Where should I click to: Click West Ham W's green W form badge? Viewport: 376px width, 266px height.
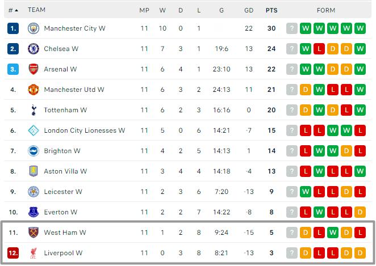(333, 233)
